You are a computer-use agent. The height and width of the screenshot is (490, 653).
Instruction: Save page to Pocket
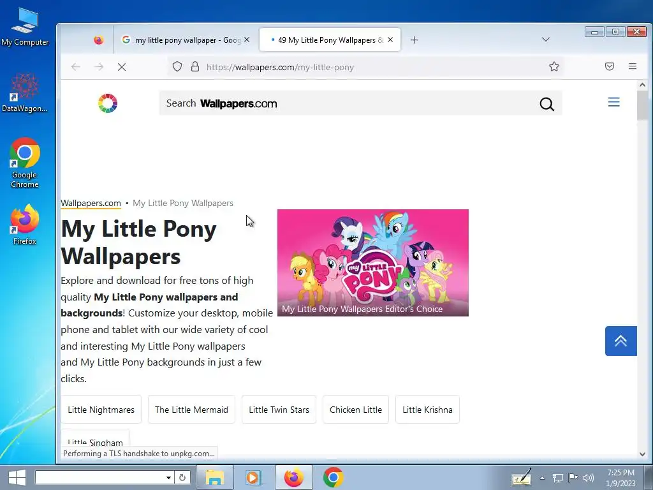pos(610,66)
